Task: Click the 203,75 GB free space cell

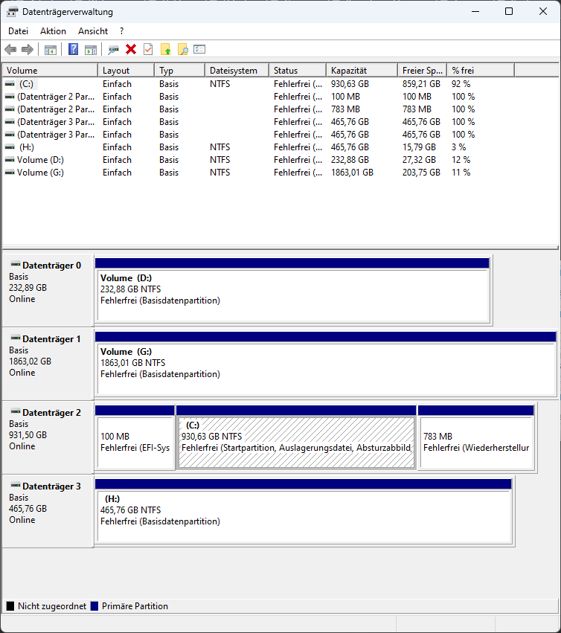Action: 421,173
